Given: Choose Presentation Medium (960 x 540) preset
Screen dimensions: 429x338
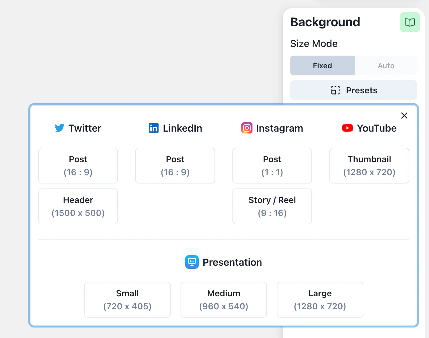Looking at the screenshot, I should point(224,300).
